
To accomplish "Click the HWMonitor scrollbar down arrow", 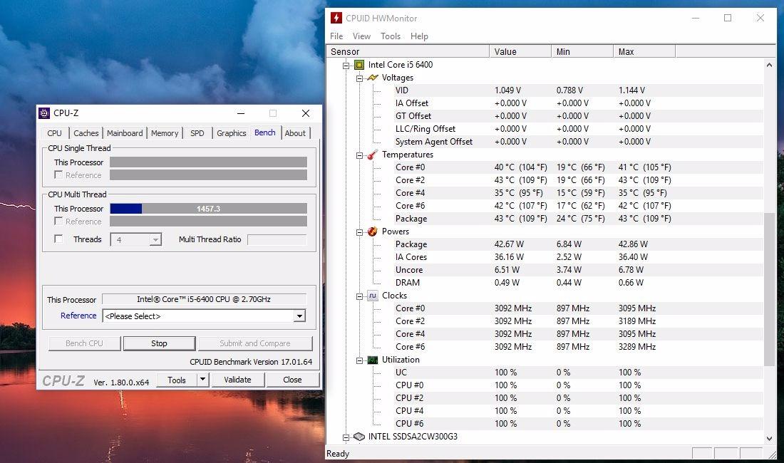I will [769, 438].
